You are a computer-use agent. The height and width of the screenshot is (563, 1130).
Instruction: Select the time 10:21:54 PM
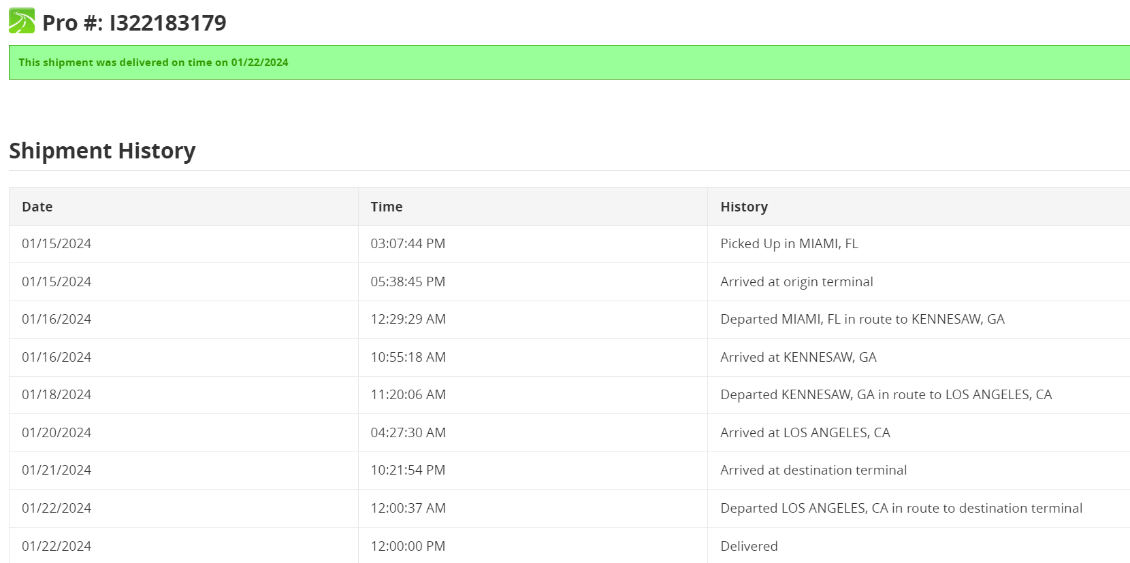tap(408, 470)
